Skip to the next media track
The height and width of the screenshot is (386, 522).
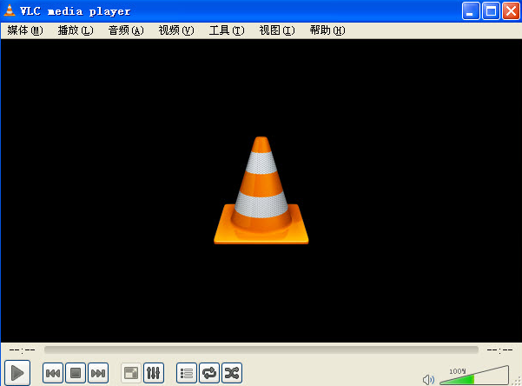tap(98, 373)
